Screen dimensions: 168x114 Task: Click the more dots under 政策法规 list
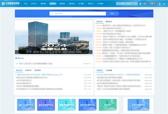[x=91, y=93]
